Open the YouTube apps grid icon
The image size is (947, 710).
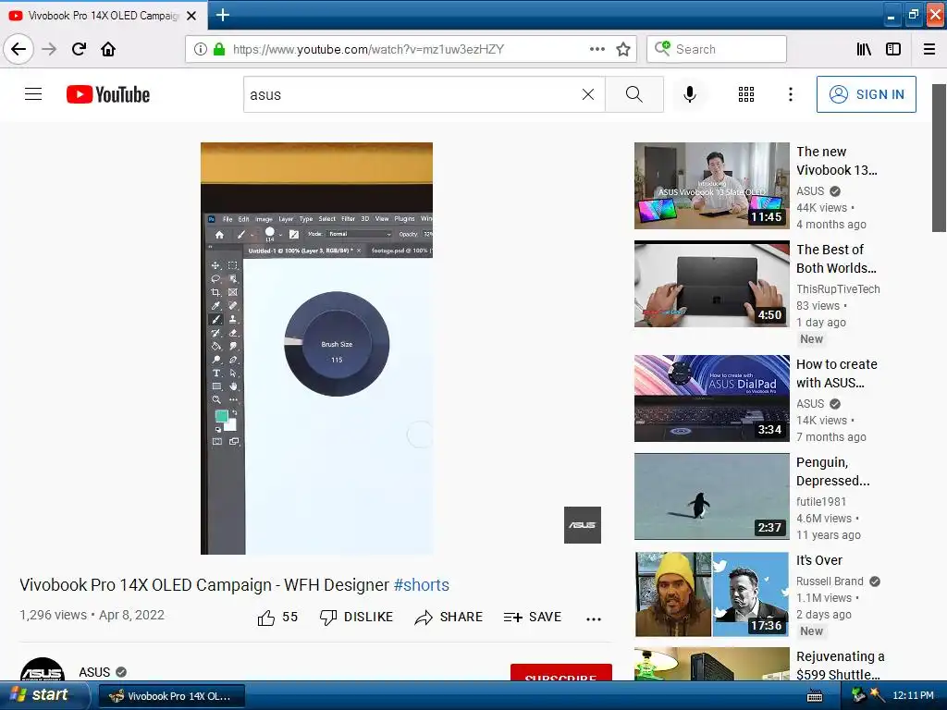coord(746,94)
